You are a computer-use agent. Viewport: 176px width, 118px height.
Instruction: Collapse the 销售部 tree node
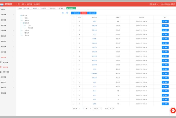[x=24, y=23]
